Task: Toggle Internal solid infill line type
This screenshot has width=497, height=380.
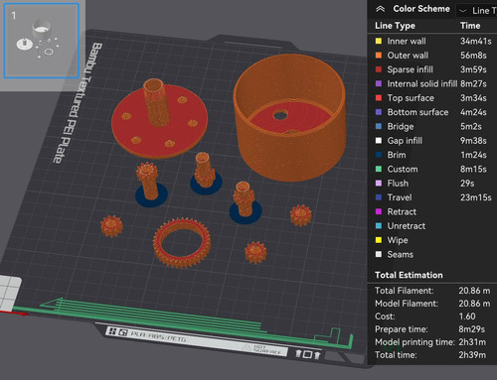Action: [x=430, y=83]
